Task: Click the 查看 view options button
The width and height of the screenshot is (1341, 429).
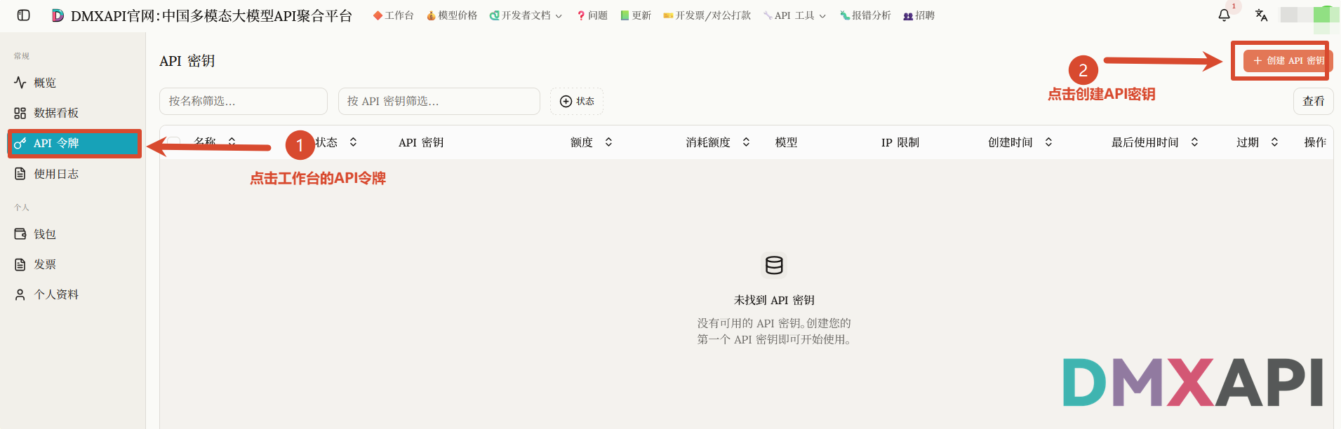Action: pos(1313,101)
